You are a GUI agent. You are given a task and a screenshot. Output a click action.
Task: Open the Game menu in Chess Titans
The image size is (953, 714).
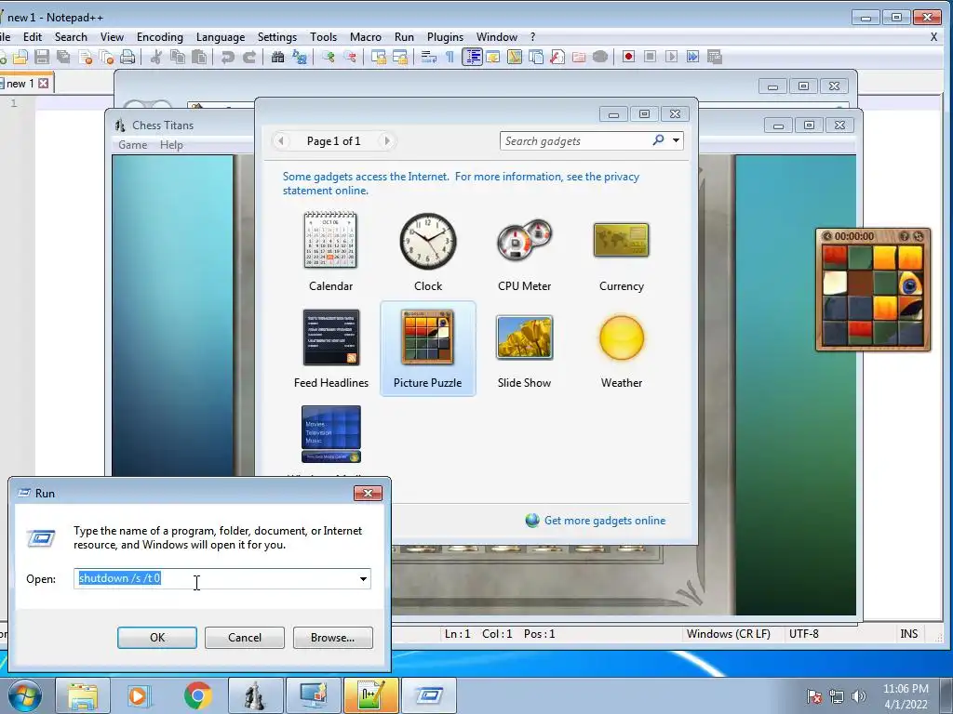[x=132, y=145]
